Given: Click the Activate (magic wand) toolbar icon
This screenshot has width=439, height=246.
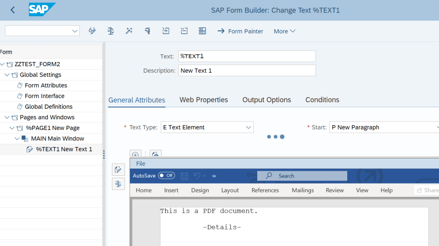Looking at the screenshot, I should pos(129,31).
